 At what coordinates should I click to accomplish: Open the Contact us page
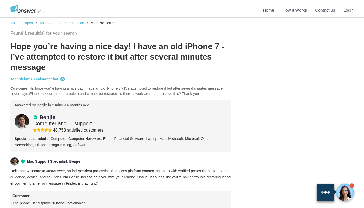325,10
